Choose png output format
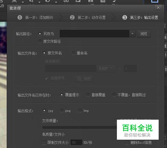Viewport: 167px width, 148px height. point(62,111)
